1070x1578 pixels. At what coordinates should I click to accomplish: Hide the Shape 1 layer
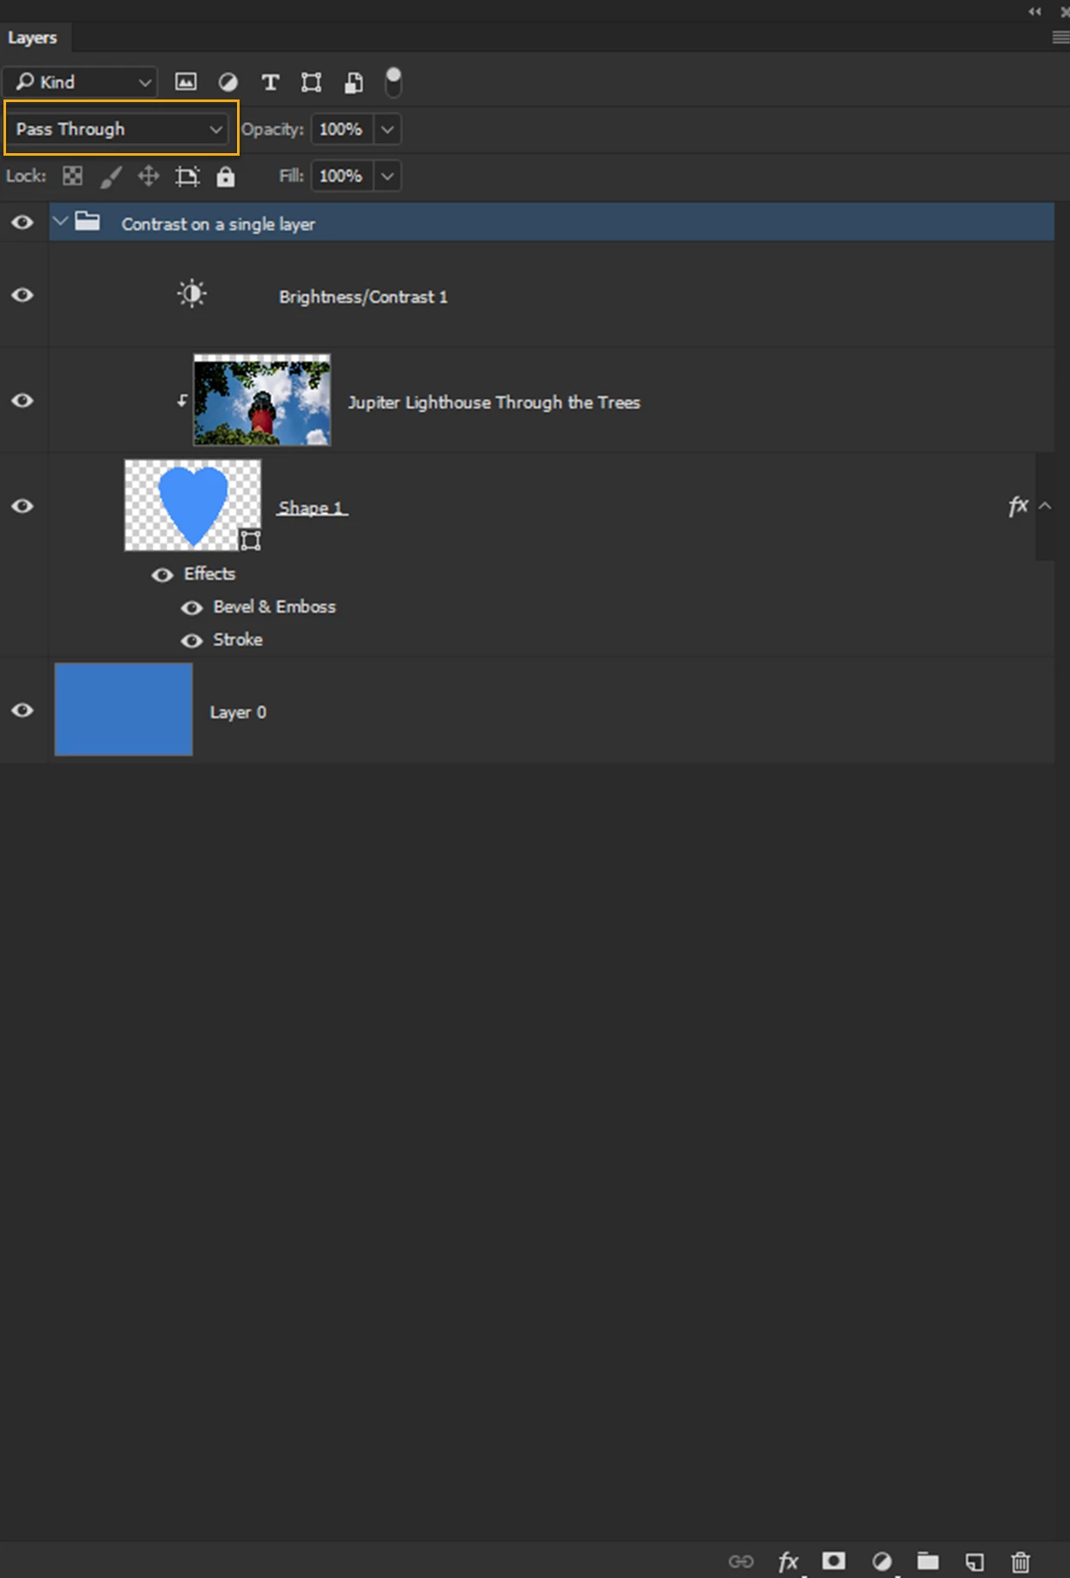point(22,506)
